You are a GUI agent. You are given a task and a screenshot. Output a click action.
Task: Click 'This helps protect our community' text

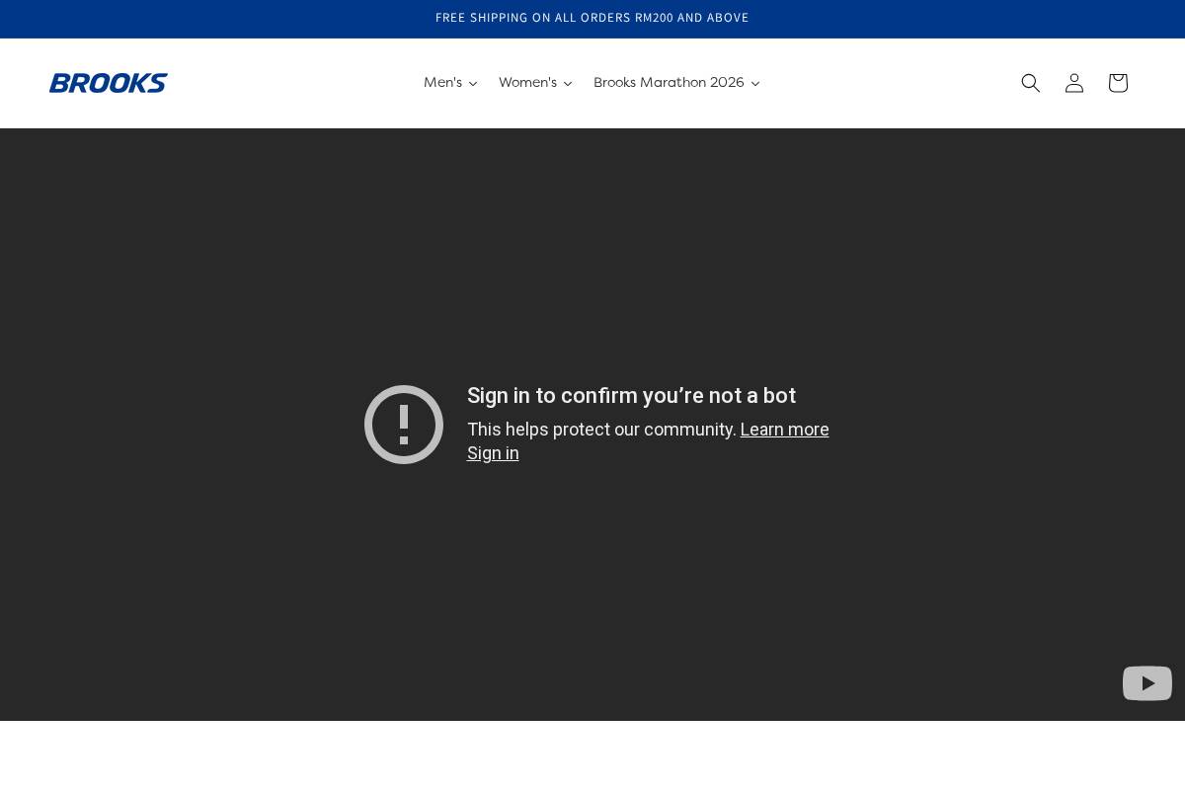601,430
